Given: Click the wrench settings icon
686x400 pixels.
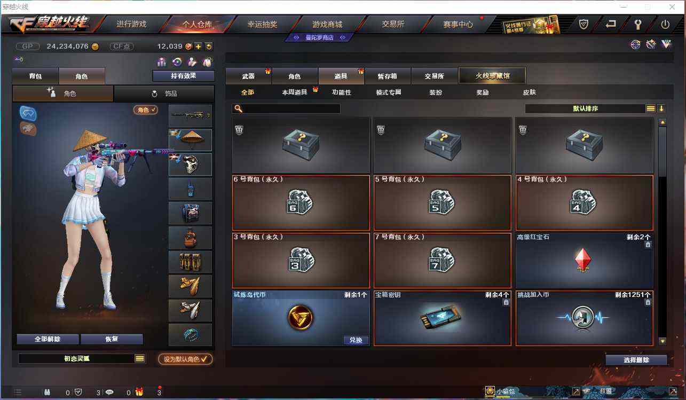Looking at the screenshot, I should [x=637, y=24].
